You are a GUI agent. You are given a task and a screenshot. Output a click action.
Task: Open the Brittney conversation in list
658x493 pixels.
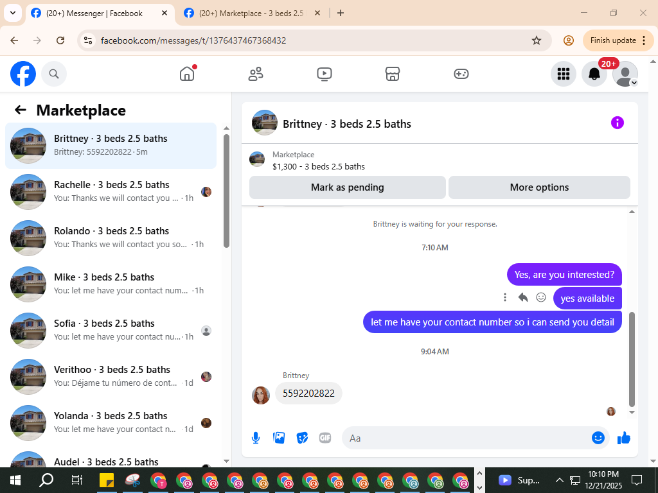pyautogui.click(x=111, y=146)
